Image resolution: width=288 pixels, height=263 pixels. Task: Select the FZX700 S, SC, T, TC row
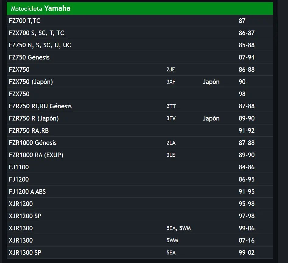(140, 33)
